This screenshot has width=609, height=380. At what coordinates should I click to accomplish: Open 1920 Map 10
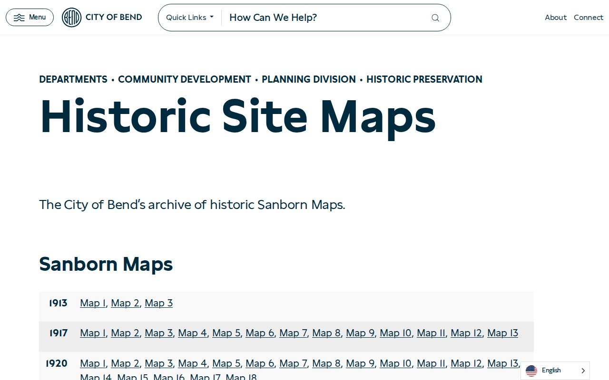click(x=396, y=363)
